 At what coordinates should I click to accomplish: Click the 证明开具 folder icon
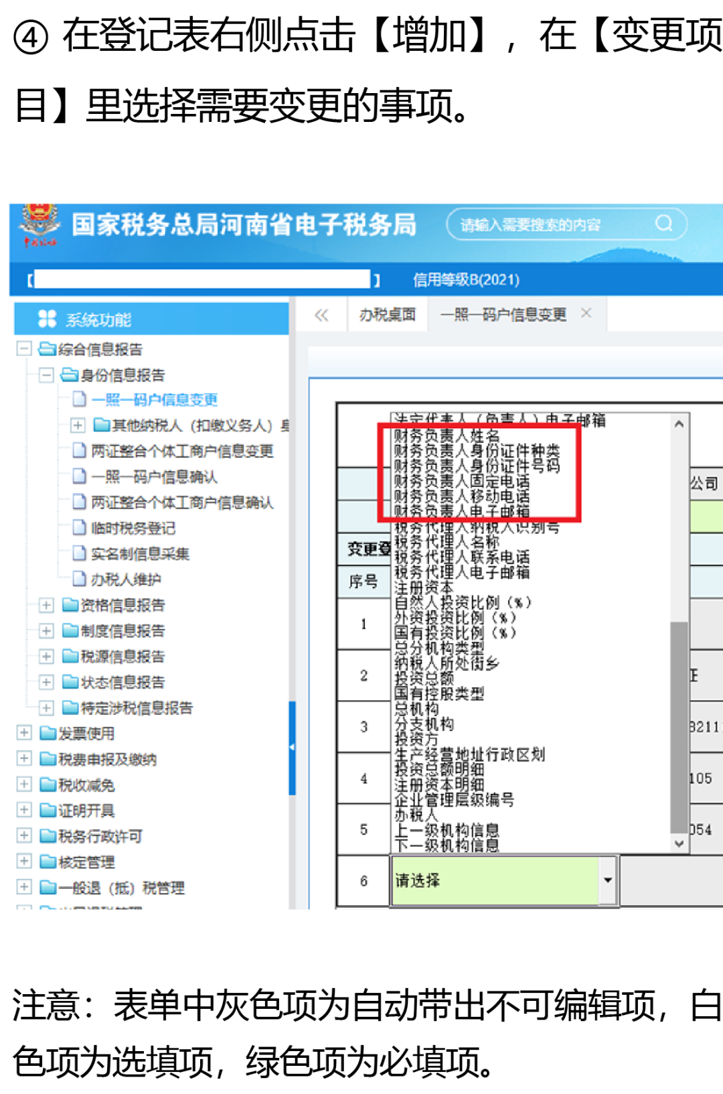point(48,810)
